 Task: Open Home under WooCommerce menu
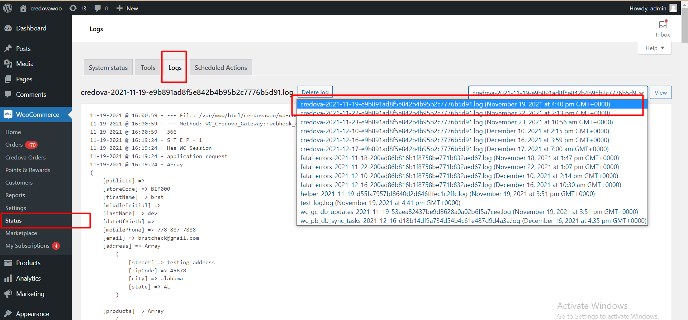(x=13, y=132)
